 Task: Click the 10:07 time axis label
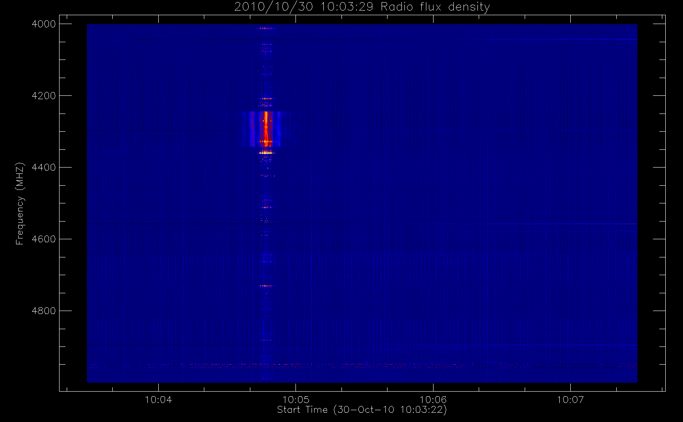[x=570, y=400]
